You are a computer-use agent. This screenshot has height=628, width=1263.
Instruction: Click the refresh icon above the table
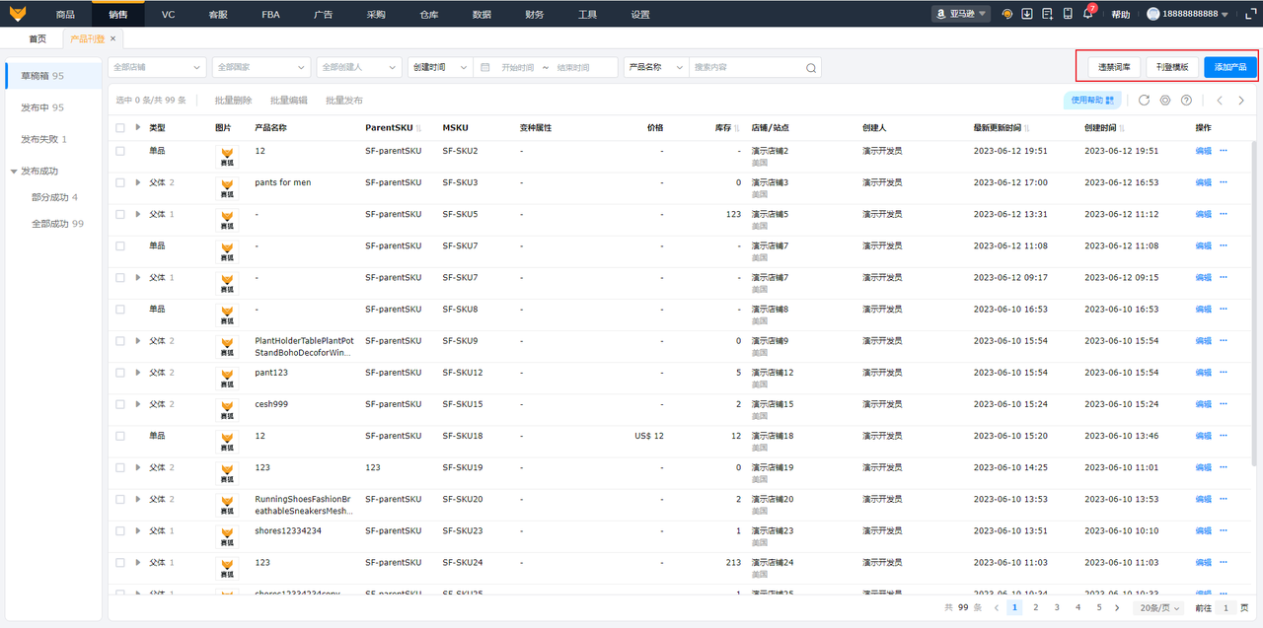1144,101
